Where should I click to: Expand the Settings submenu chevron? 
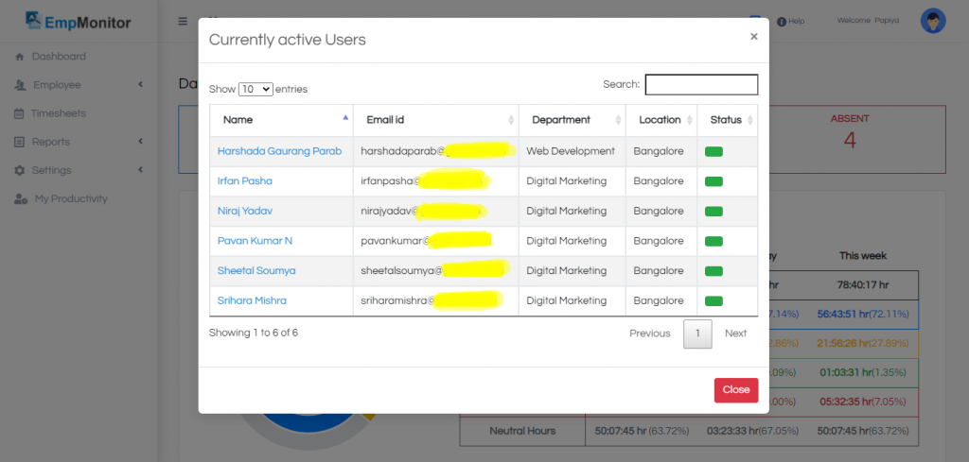click(140, 170)
